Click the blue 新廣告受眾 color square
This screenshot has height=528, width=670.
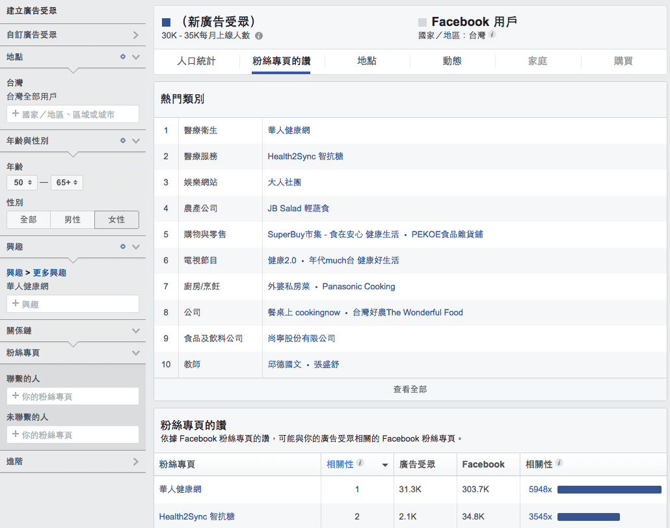coord(166,22)
